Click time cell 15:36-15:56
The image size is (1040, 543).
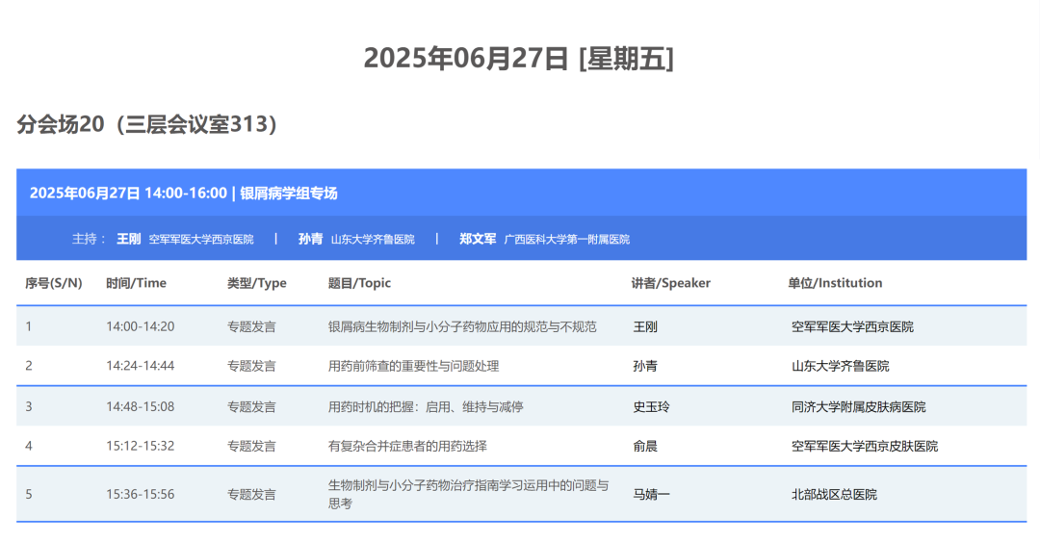[x=140, y=494]
